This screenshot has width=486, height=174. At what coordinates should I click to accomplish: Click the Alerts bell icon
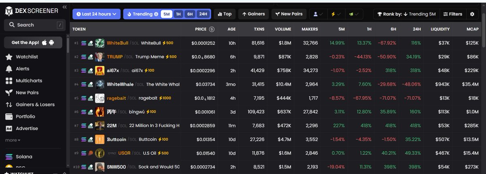click(x=9, y=69)
